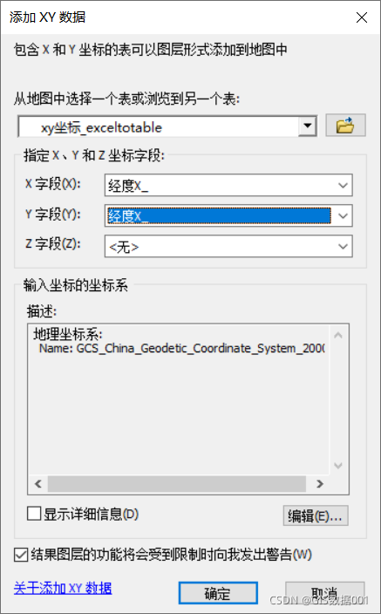This screenshot has width=381, height=614.
Task: Click the horizontal scrollbar thumb in description
Action: (177, 484)
